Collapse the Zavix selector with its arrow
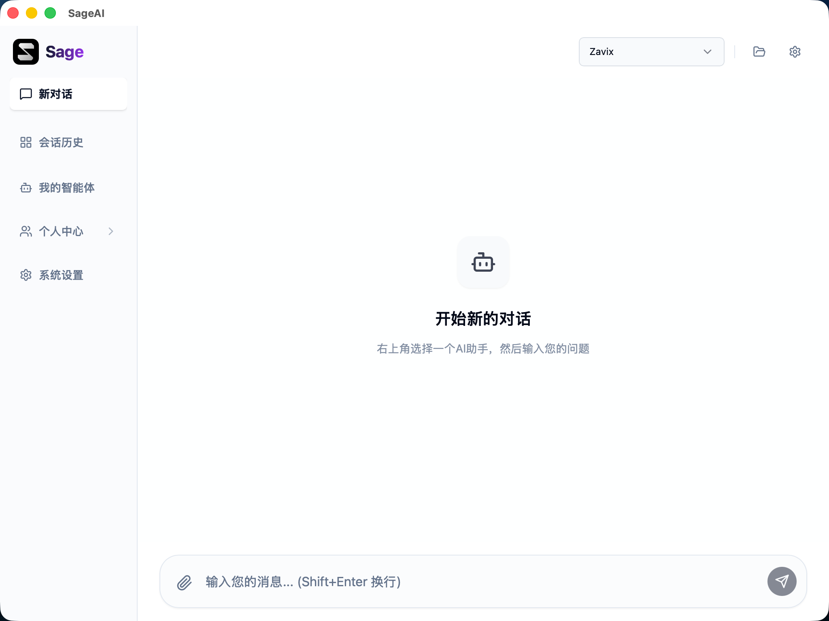This screenshot has height=621, width=829. click(707, 51)
